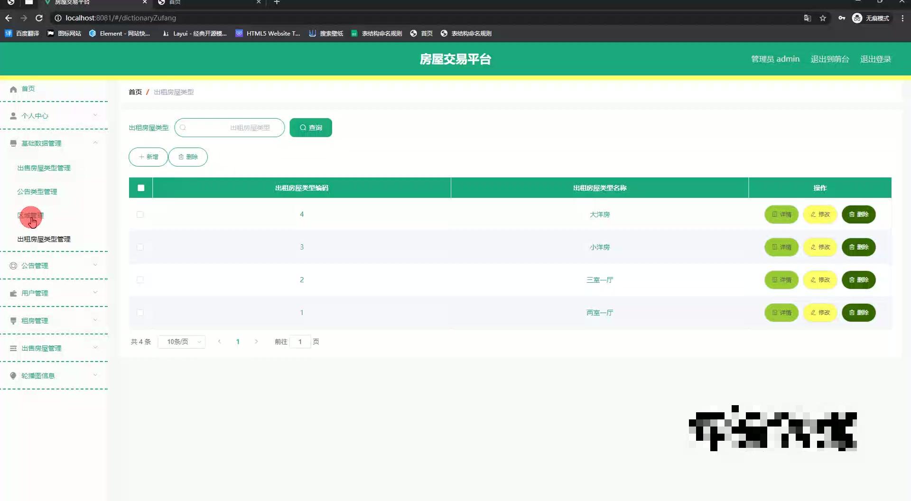Open the 公告管理 announcement icon

click(13, 265)
